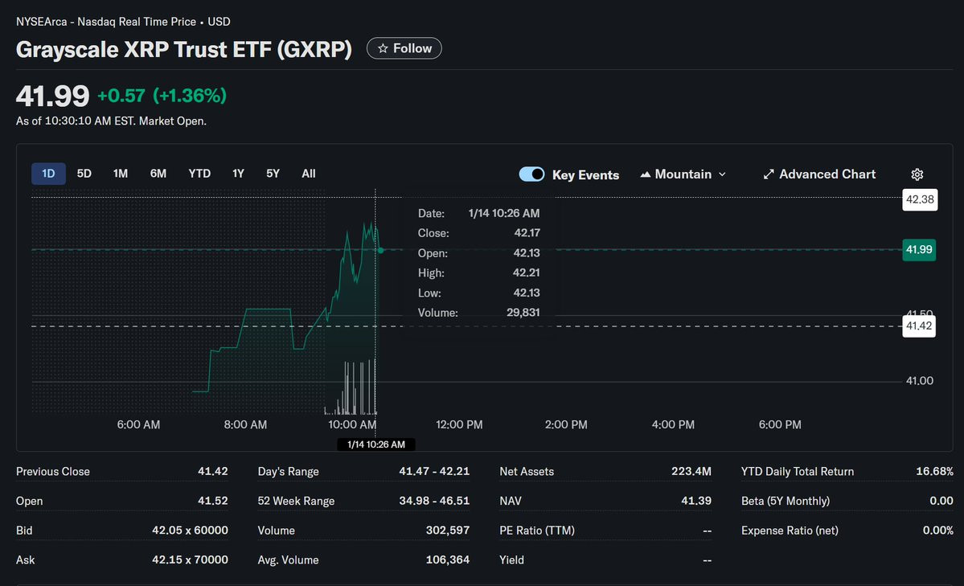
Task: Click the 12:00 PM time axis label
Action: 459,425
